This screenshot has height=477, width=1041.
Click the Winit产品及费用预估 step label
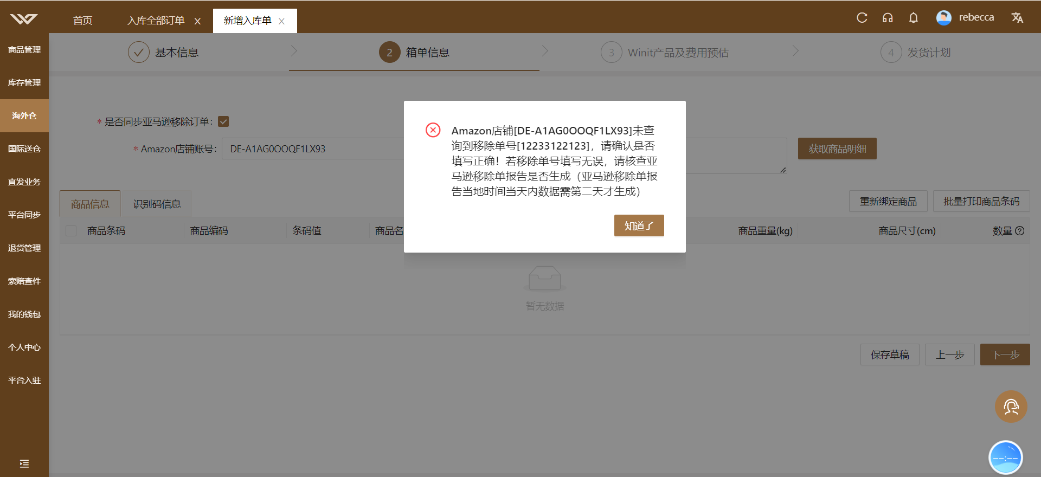pos(678,52)
